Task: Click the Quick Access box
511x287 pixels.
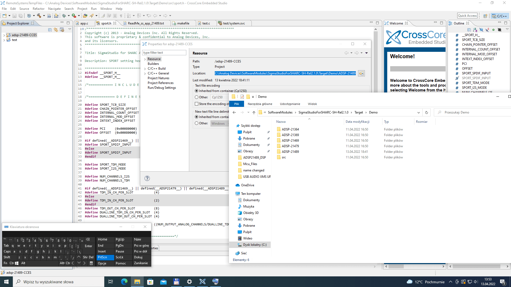Action: point(467,16)
